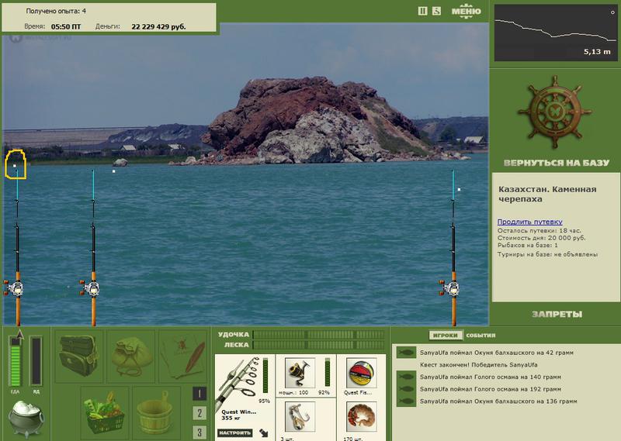This screenshot has width=621, height=441.
Task: Click the reel on the second fishing rod
Action: [x=91, y=288]
